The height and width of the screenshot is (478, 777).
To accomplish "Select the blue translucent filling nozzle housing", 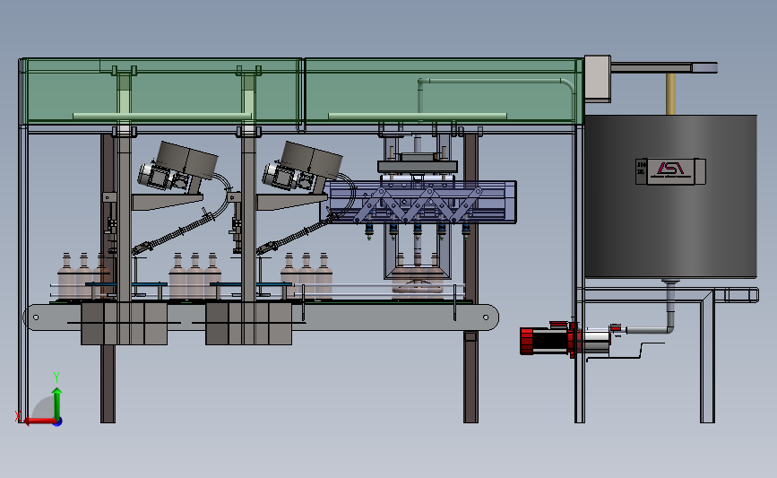I will tap(419, 202).
